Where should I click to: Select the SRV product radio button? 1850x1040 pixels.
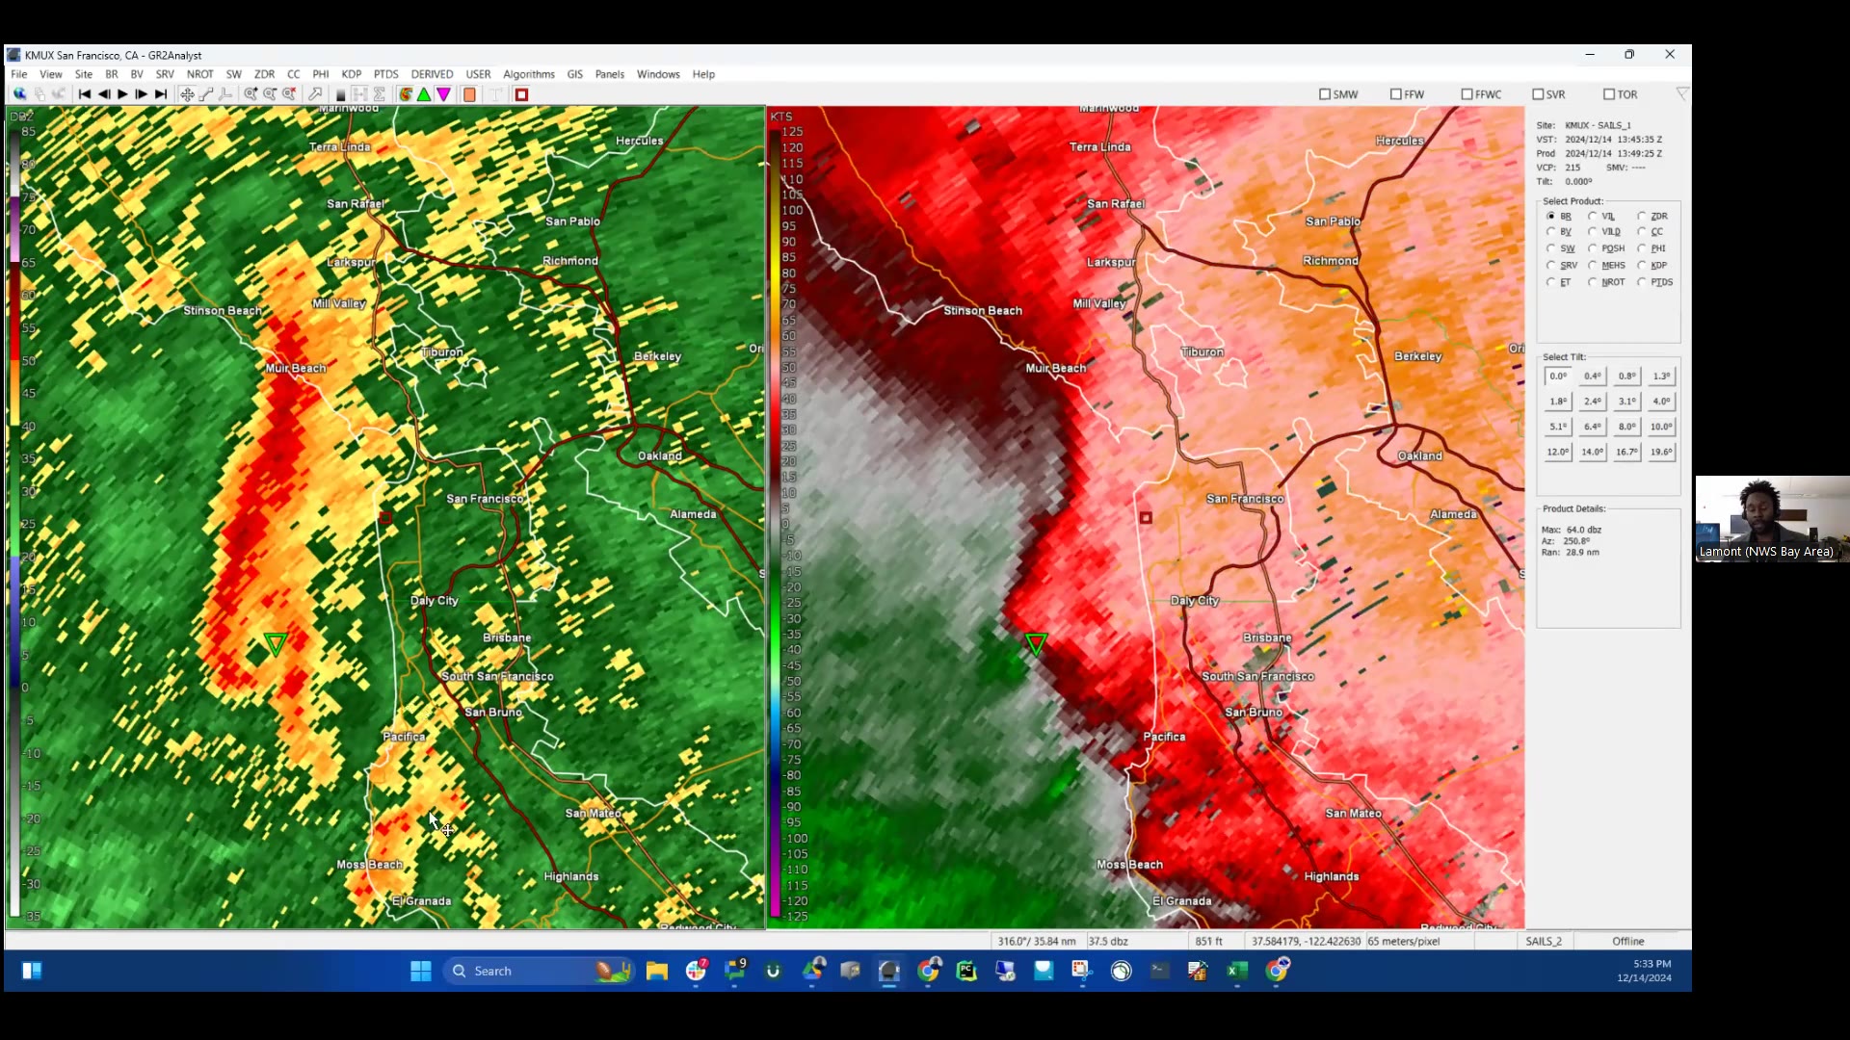[x=1550, y=265]
